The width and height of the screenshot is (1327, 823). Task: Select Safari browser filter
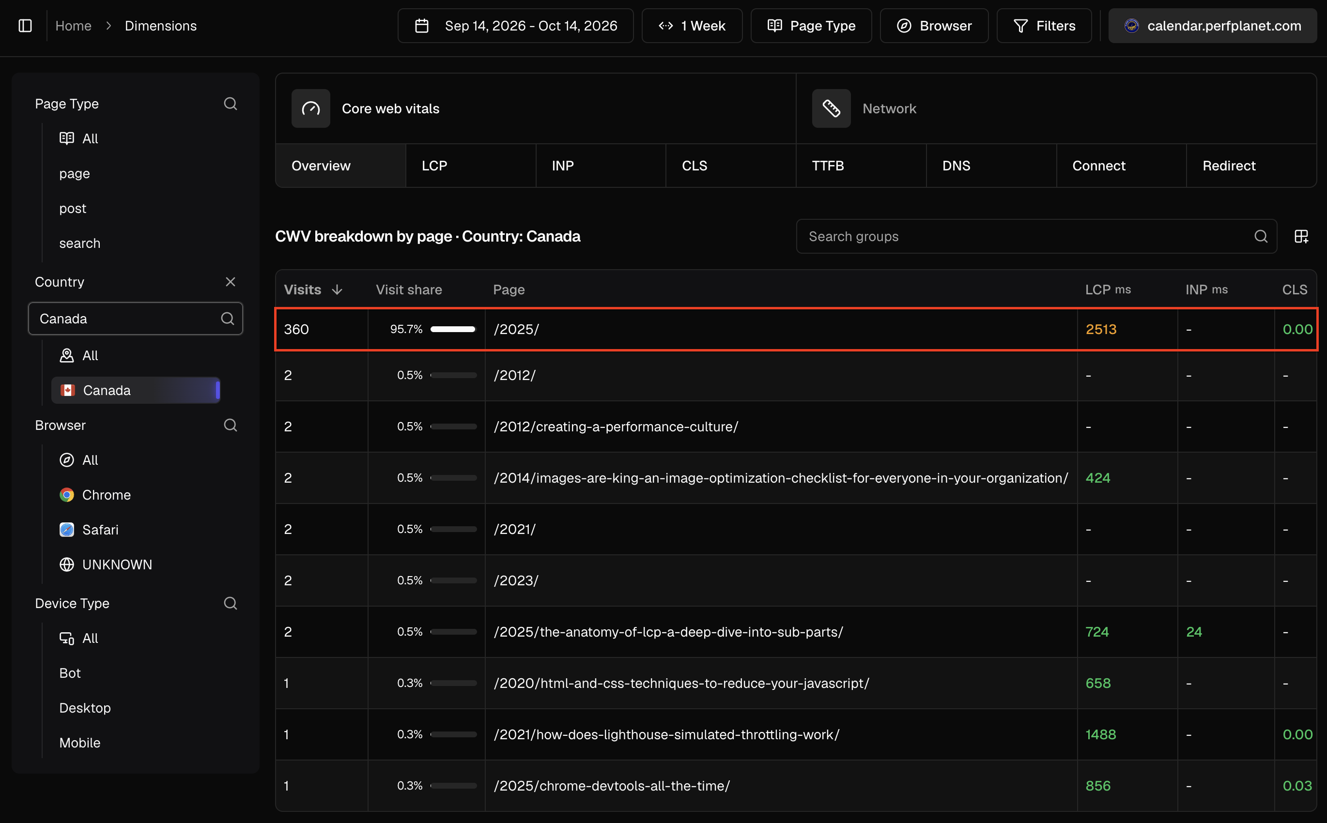click(x=89, y=530)
